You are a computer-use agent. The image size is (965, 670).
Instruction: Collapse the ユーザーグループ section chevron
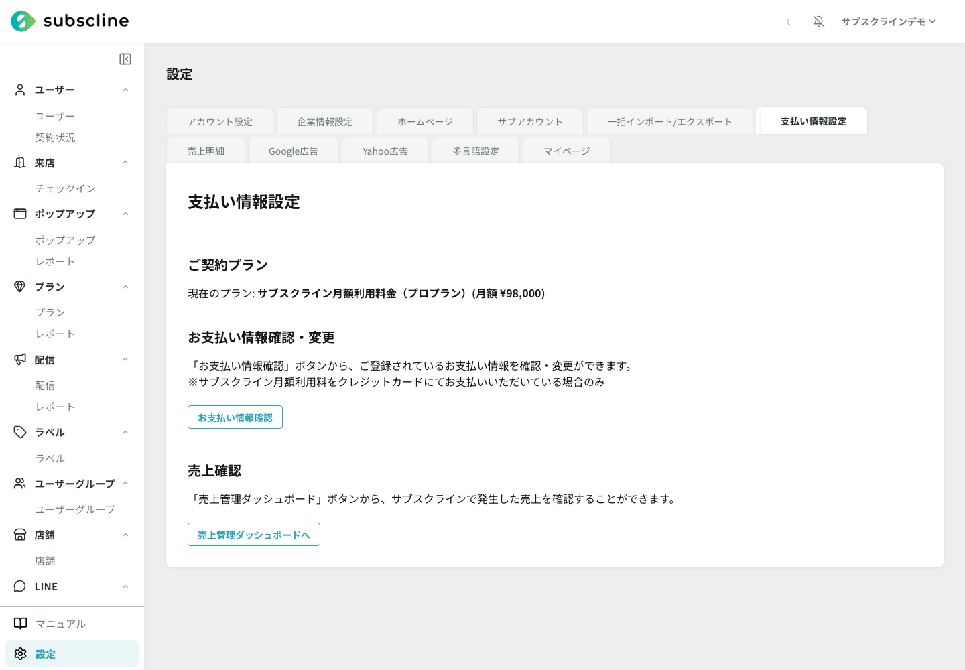click(125, 484)
